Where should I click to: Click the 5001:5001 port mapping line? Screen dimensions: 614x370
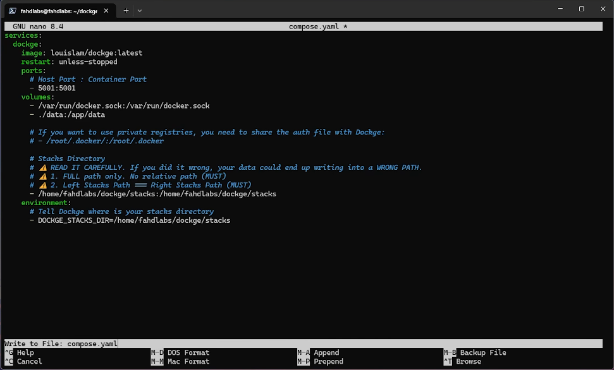coord(58,88)
